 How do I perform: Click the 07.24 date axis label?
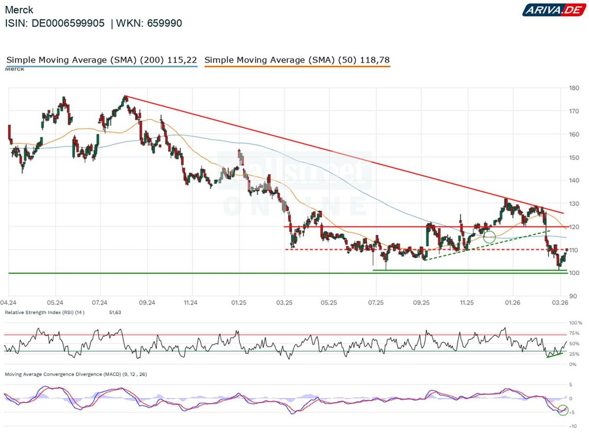point(100,303)
